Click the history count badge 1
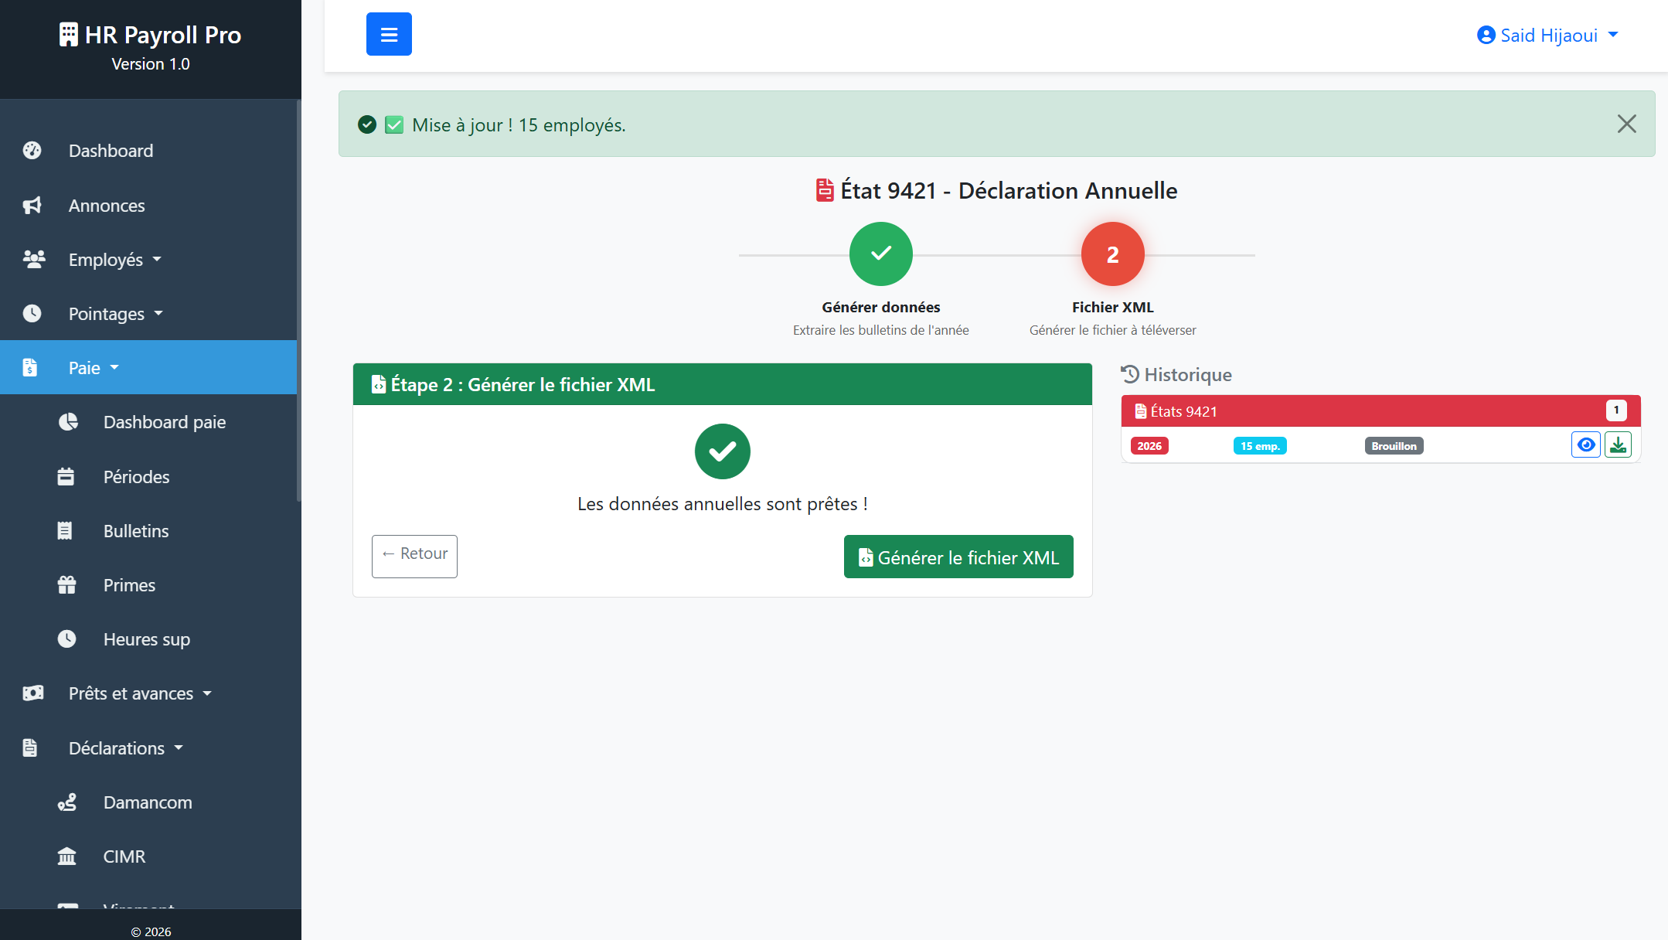The image size is (1668, 940). [x=1616, y=410]
